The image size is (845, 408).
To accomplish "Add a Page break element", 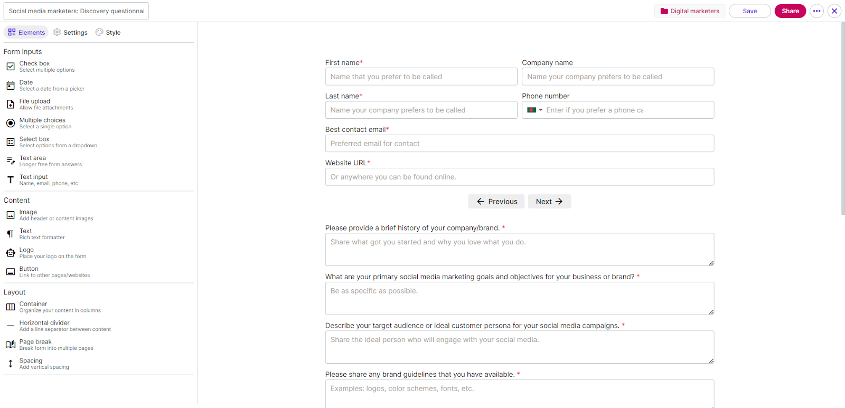I will (35, 344).
